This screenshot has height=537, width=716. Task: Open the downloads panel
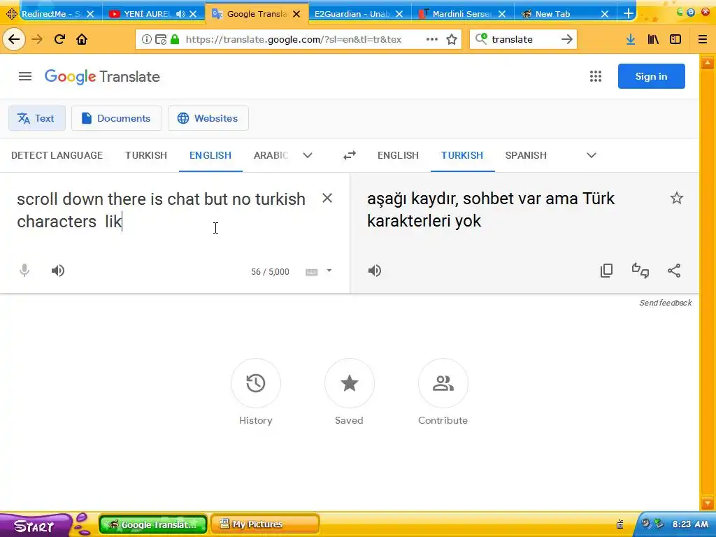[631, 40]
